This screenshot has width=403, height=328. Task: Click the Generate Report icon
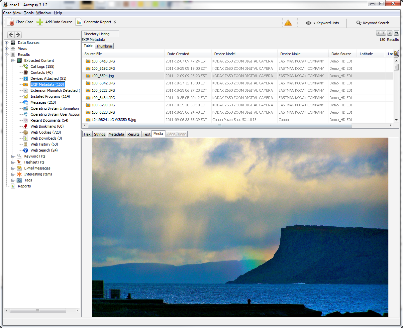pyautogui.click(x=79, y=22)
